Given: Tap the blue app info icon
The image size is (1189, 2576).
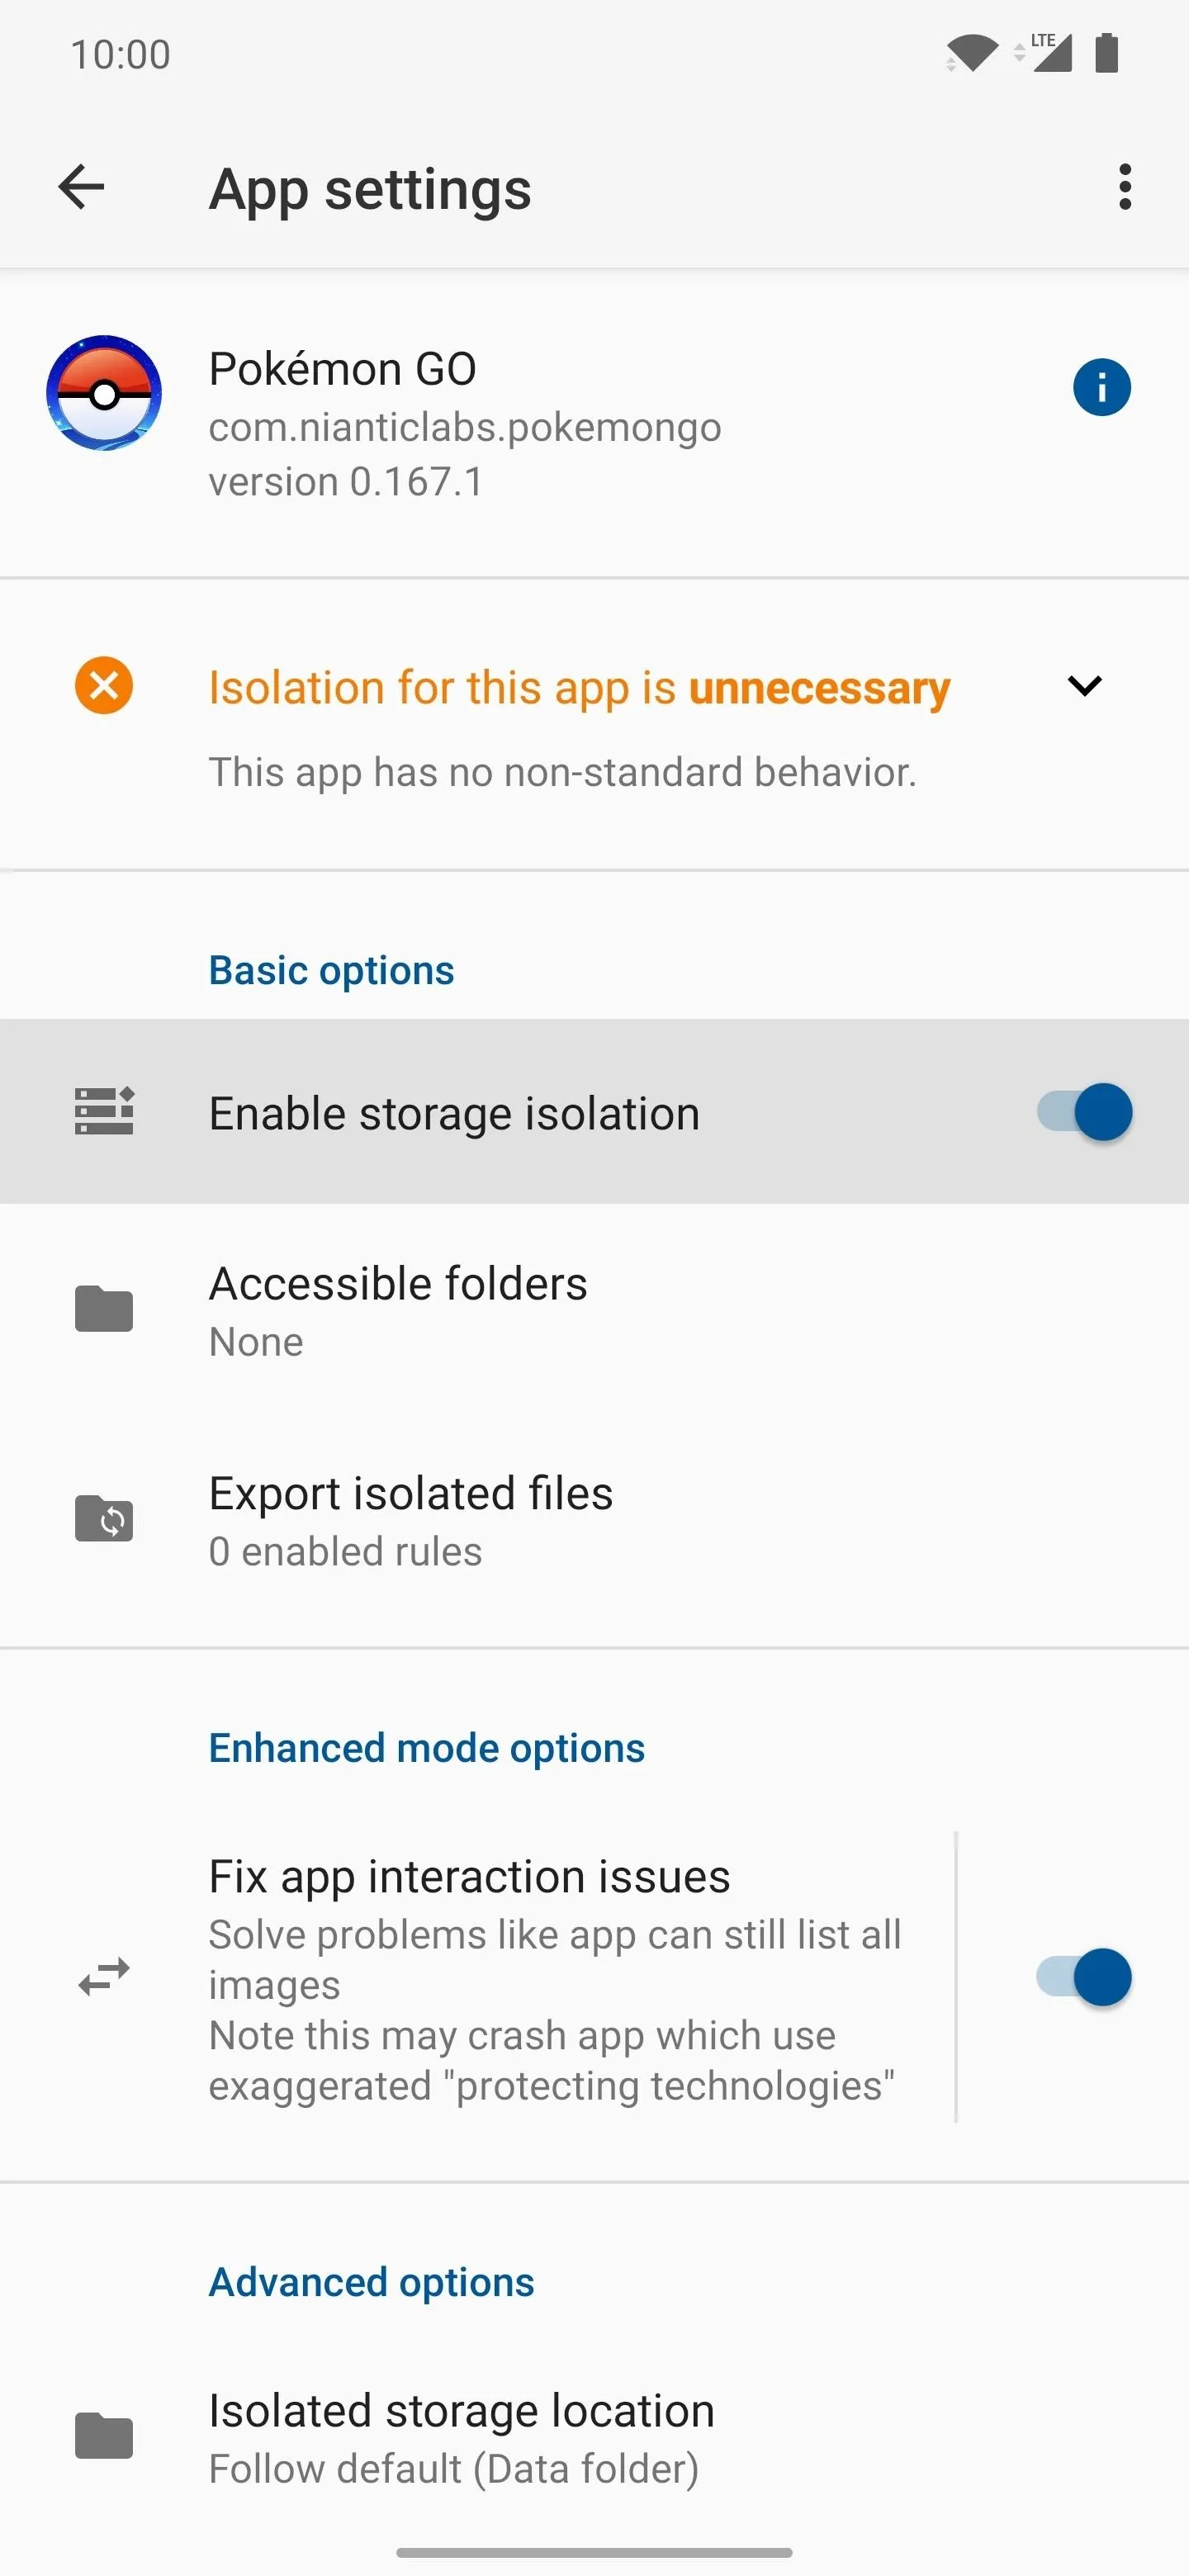Looking at the screenshot, I should click(x=1102, y=387).
